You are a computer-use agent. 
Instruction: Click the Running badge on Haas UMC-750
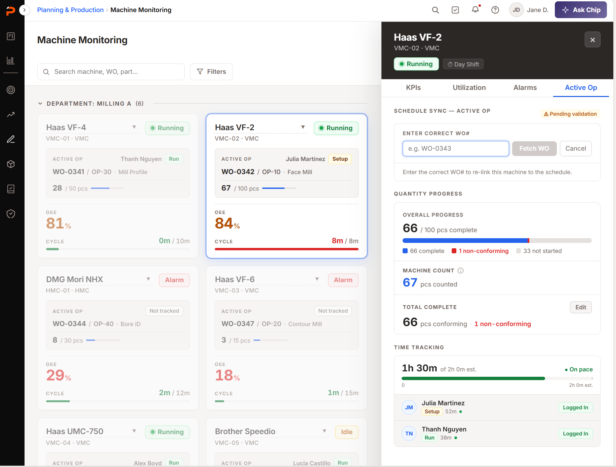[x=167, y=432]
